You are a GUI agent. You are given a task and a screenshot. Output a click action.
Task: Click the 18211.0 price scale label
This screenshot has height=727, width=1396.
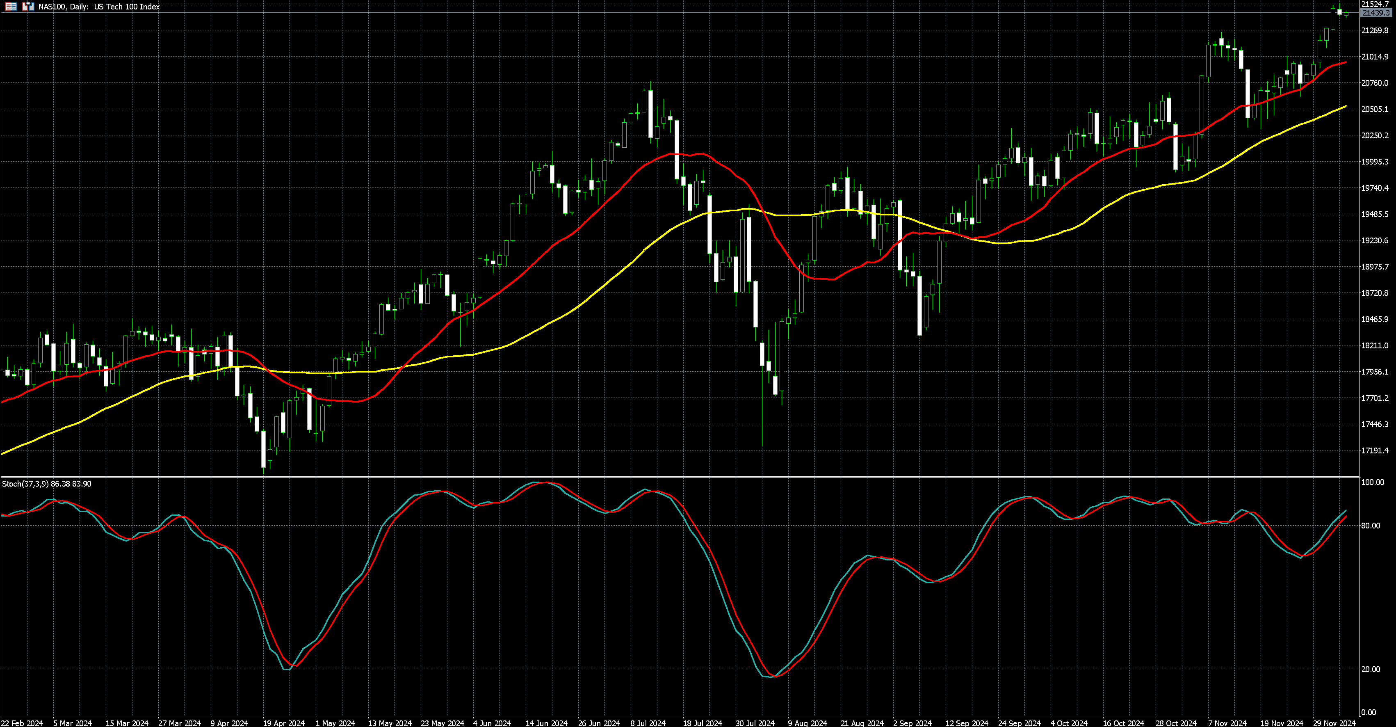coord(1374,345)
